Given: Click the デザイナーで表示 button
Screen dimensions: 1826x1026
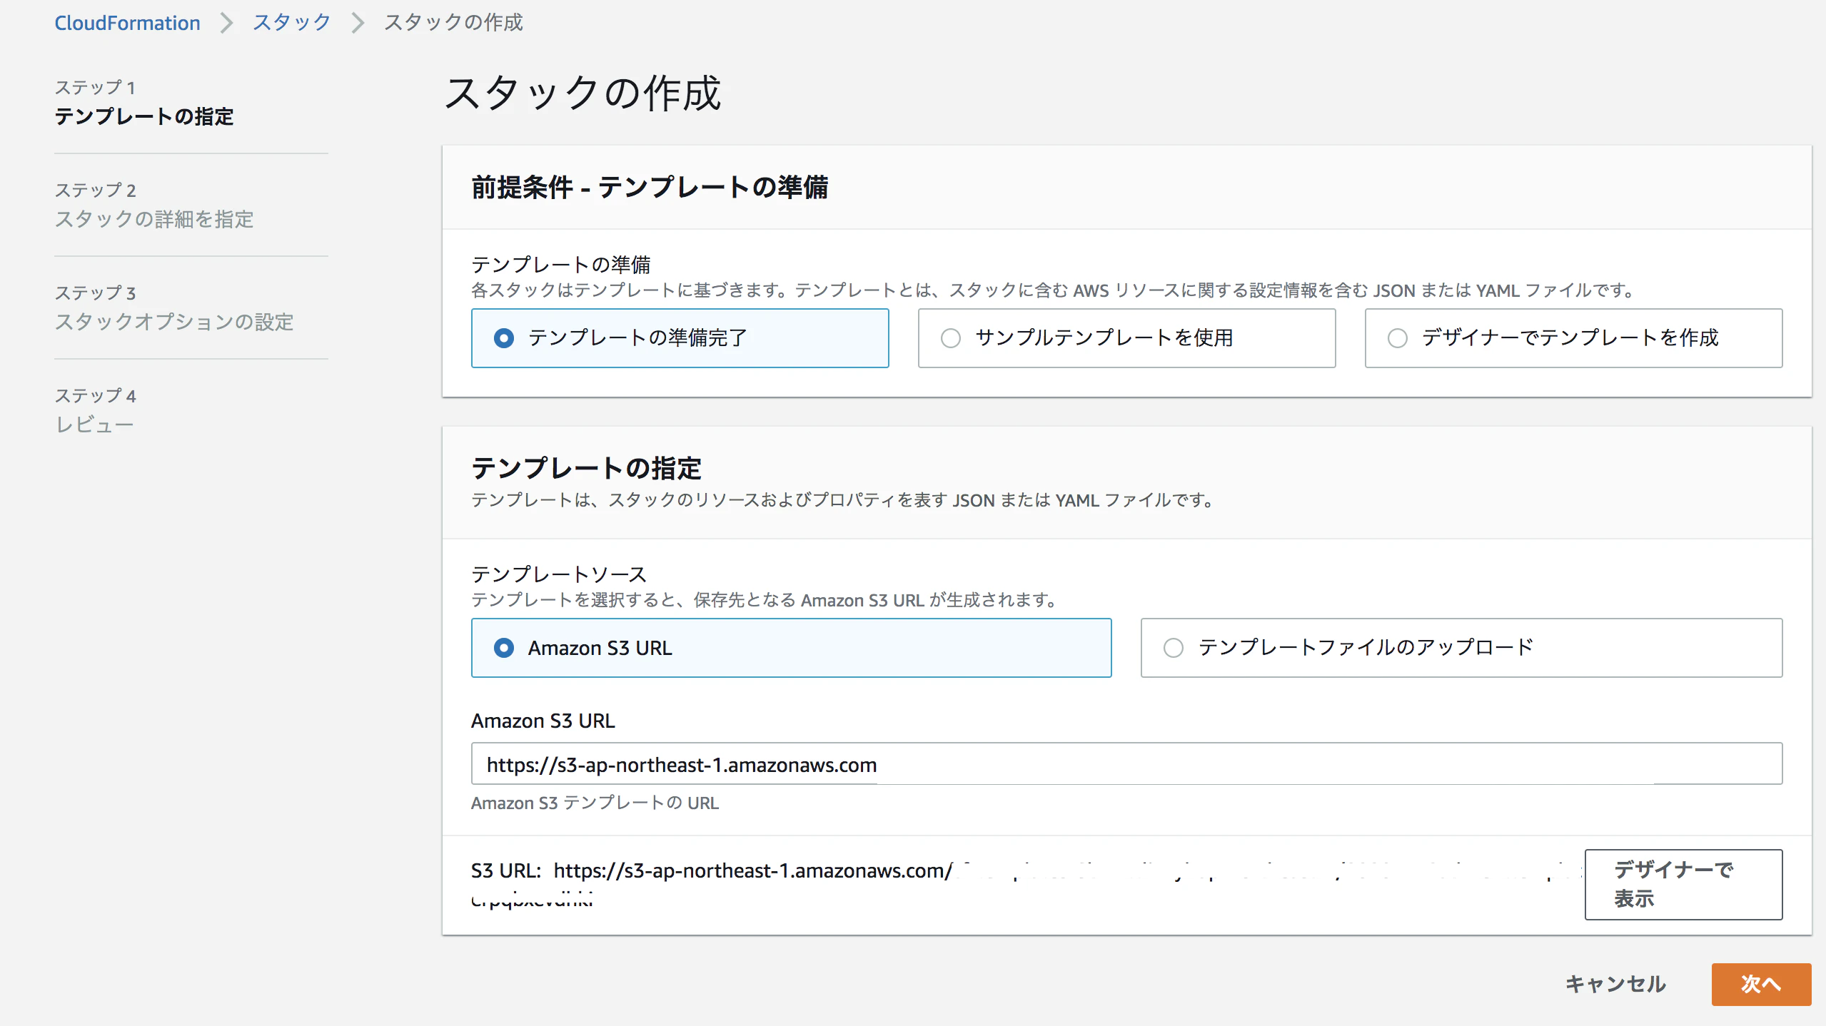Looking at the screenshot, I should [x=1683, y=885].
